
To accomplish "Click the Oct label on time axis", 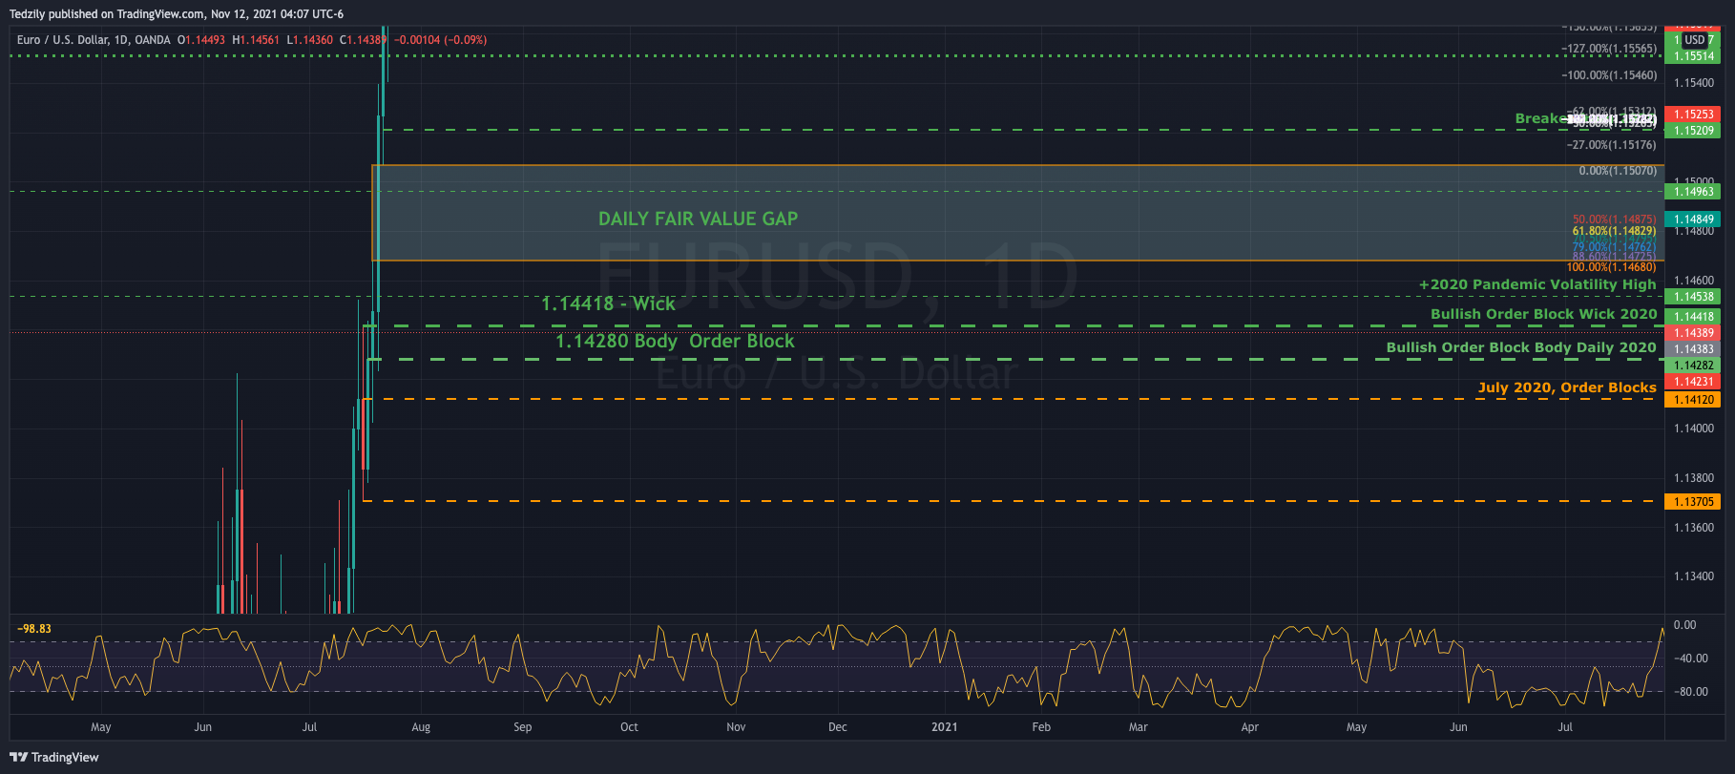I will (629, 727).
